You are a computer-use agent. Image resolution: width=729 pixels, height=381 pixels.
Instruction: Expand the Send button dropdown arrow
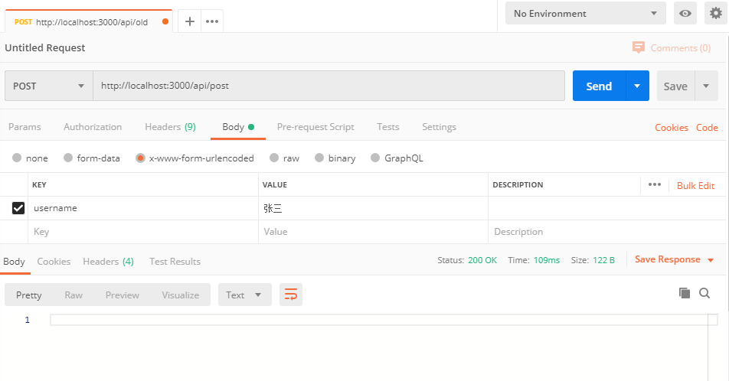coord(637,86)
